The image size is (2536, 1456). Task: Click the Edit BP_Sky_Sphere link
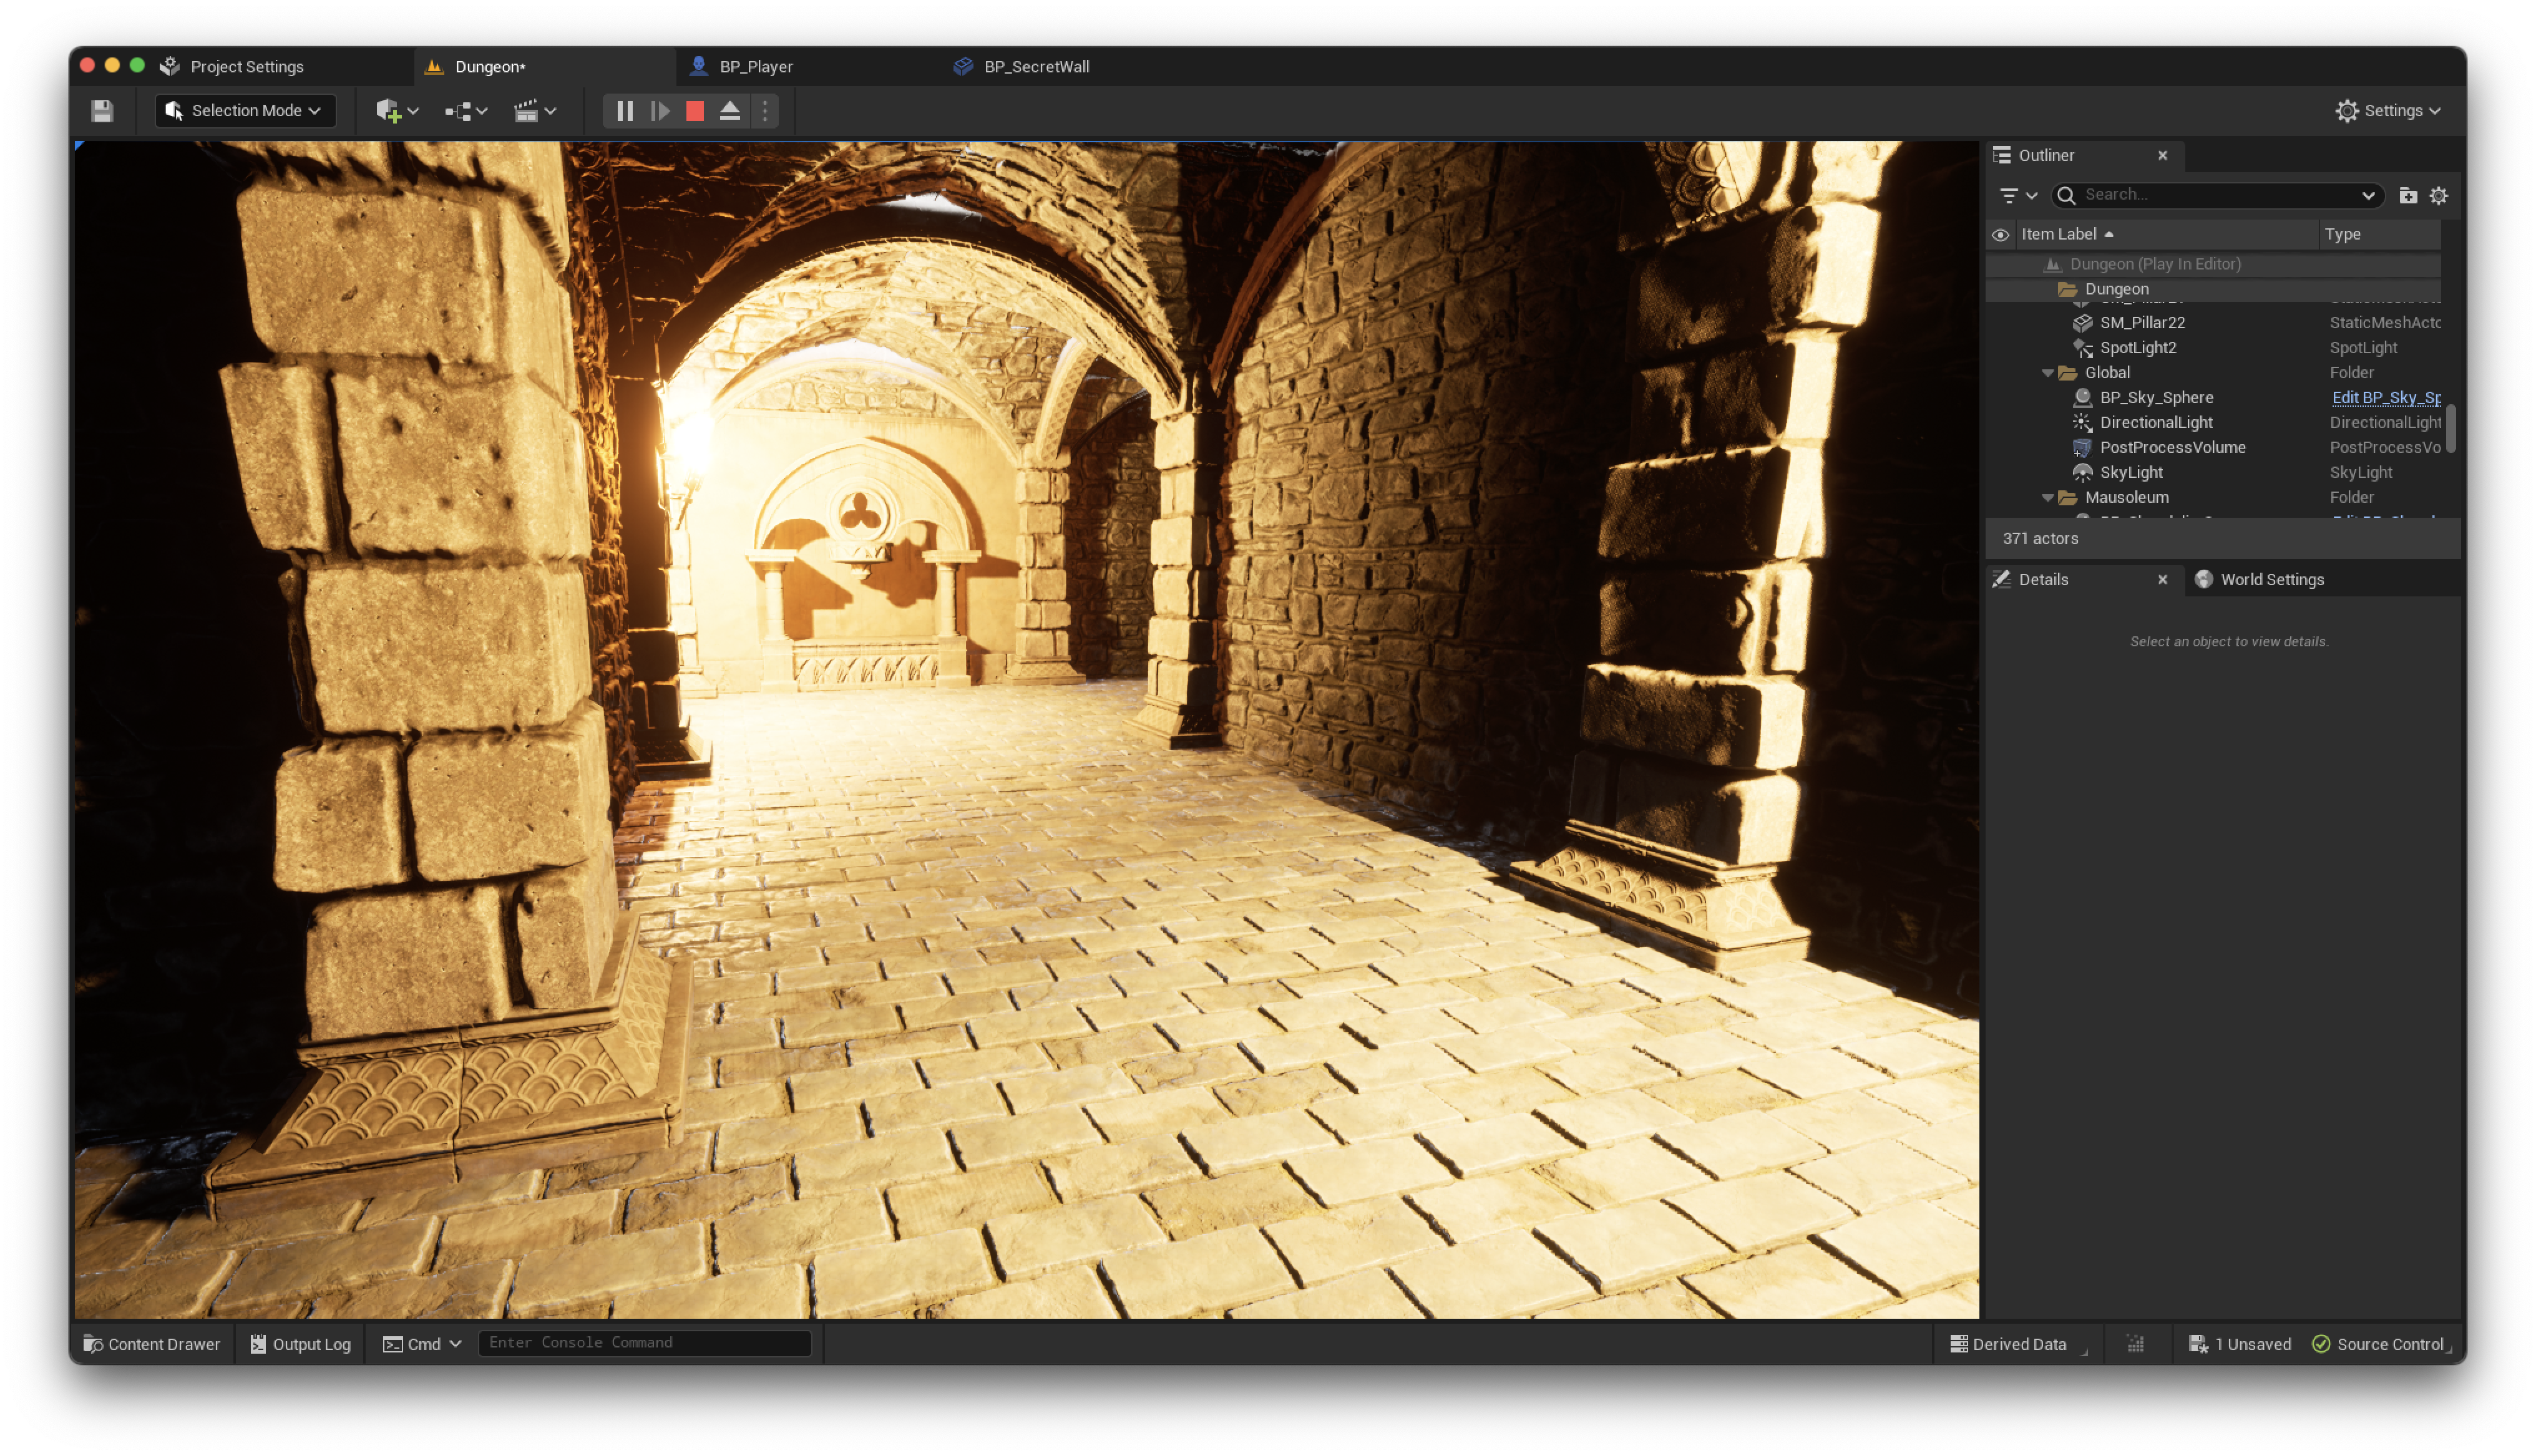(2385, 398)
